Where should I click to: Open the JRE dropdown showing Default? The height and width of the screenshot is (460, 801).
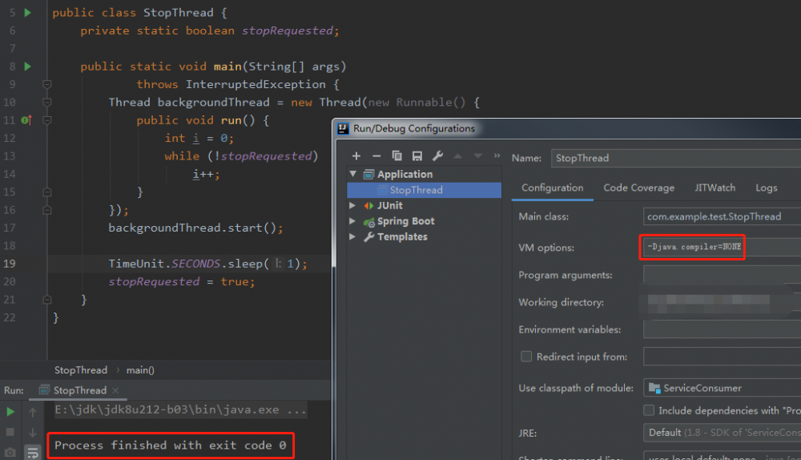click(722, 433)
